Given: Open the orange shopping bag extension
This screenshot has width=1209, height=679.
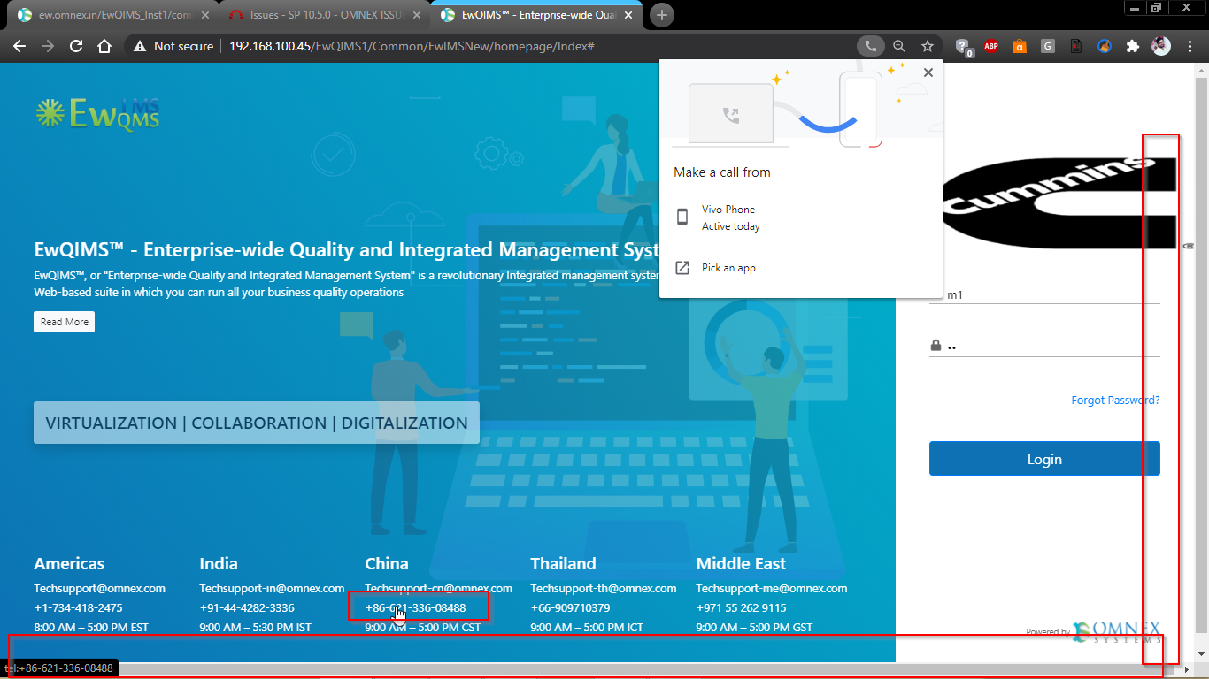Looking at the screenshot, I should point(1020,46).
